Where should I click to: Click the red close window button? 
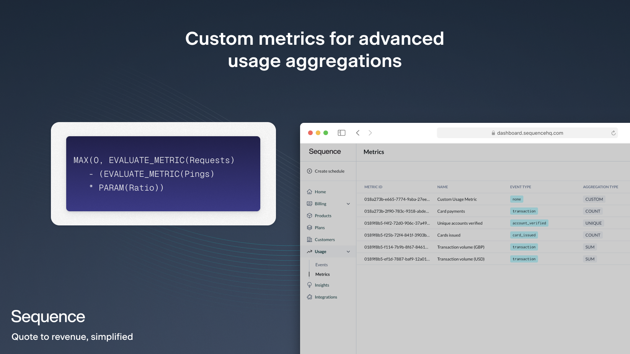click(x=310, y=133)
